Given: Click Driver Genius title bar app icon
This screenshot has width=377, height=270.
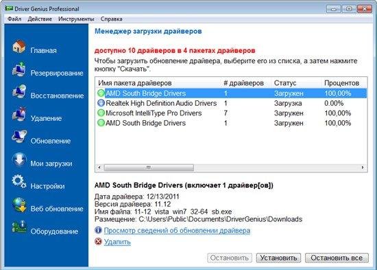Looking at the screenshot, I should point(9,9).
